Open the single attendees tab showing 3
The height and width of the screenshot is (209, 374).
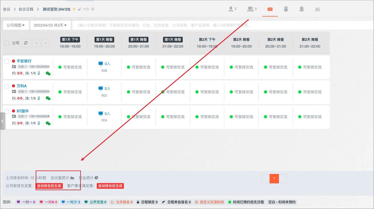tap(232, 9)
